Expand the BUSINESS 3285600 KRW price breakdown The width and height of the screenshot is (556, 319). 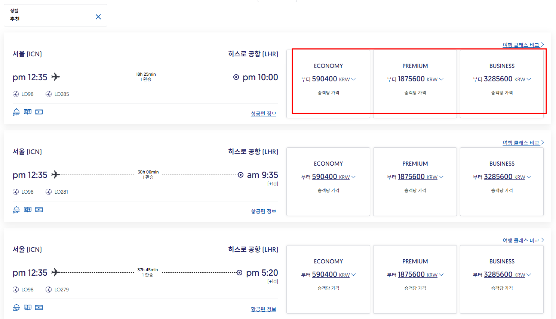tap(528, 79)
